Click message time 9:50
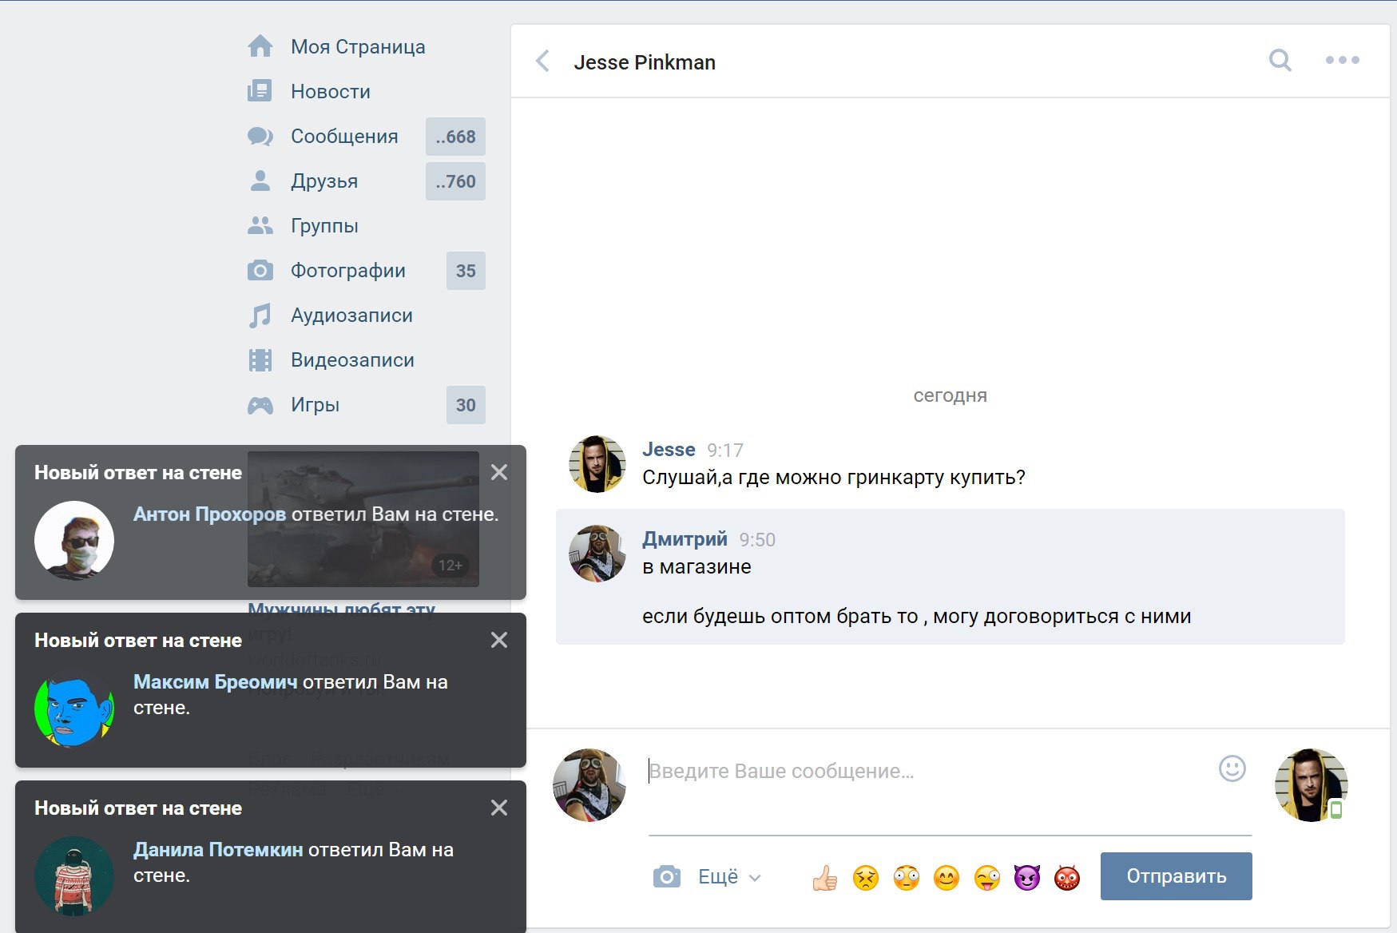The height and width of the screenshot is (933, 1397). point(757,540)
